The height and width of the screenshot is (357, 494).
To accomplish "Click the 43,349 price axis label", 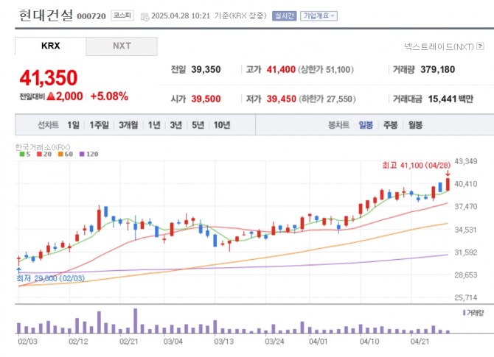I will click(466, 161).
